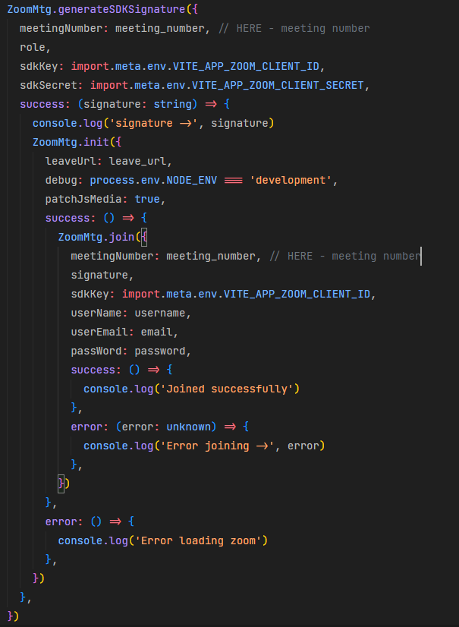This screenshot has width=459, height=627.
Task: Click the 'process' identifier
Action: pos(112,180)
